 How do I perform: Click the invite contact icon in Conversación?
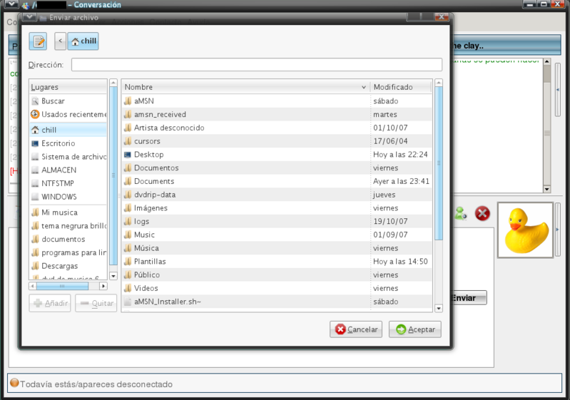pos(461,214)
